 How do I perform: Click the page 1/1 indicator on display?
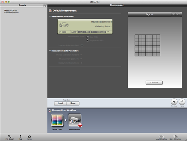107,32
